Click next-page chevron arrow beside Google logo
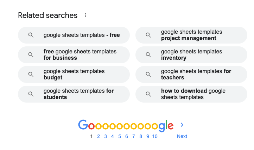 pos(182,125)
